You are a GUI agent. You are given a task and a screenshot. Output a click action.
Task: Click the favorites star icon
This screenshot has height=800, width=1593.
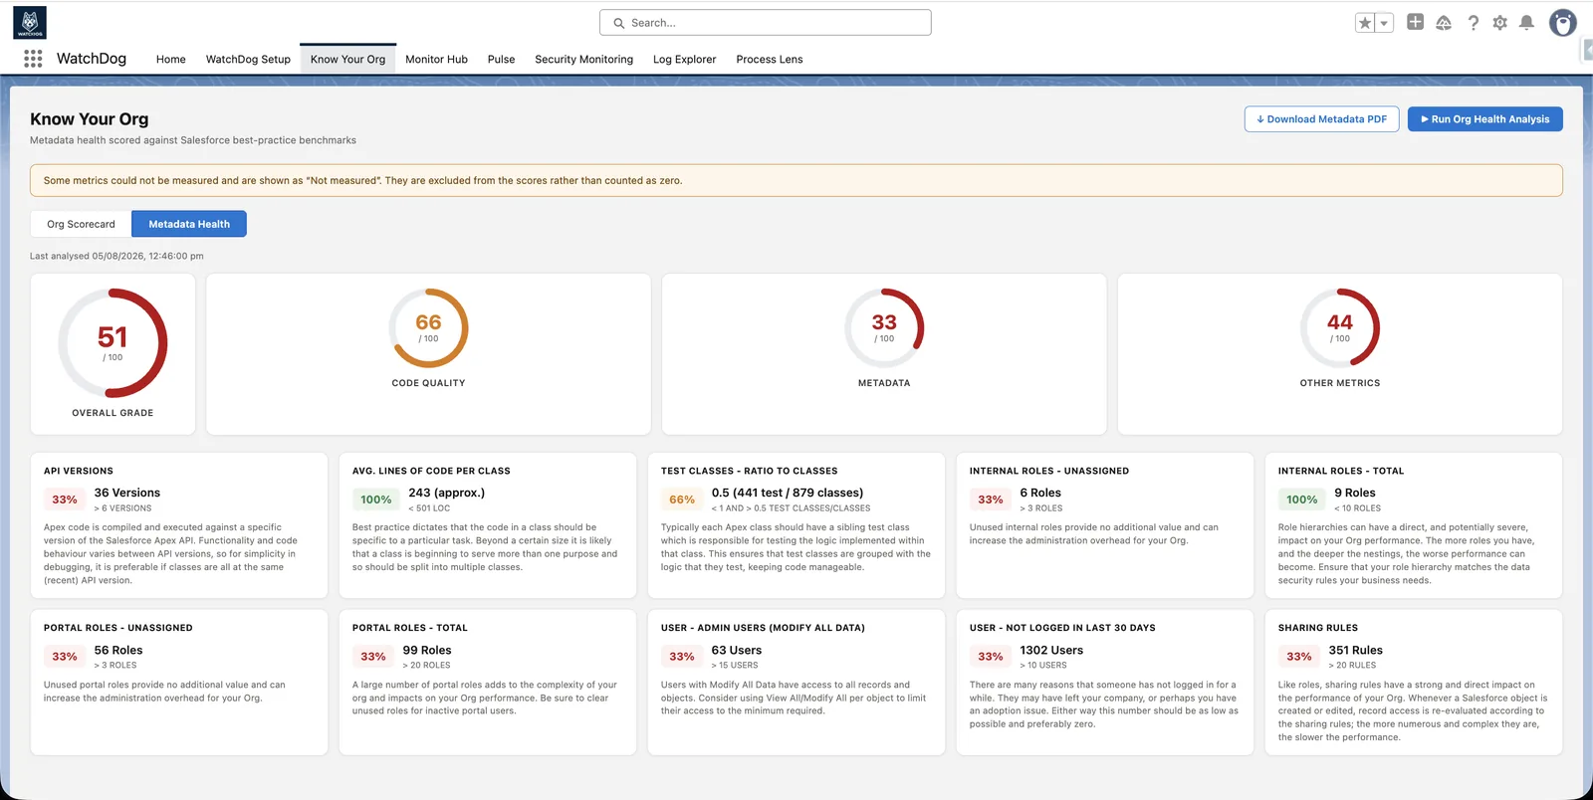(x=1365, y=23)
